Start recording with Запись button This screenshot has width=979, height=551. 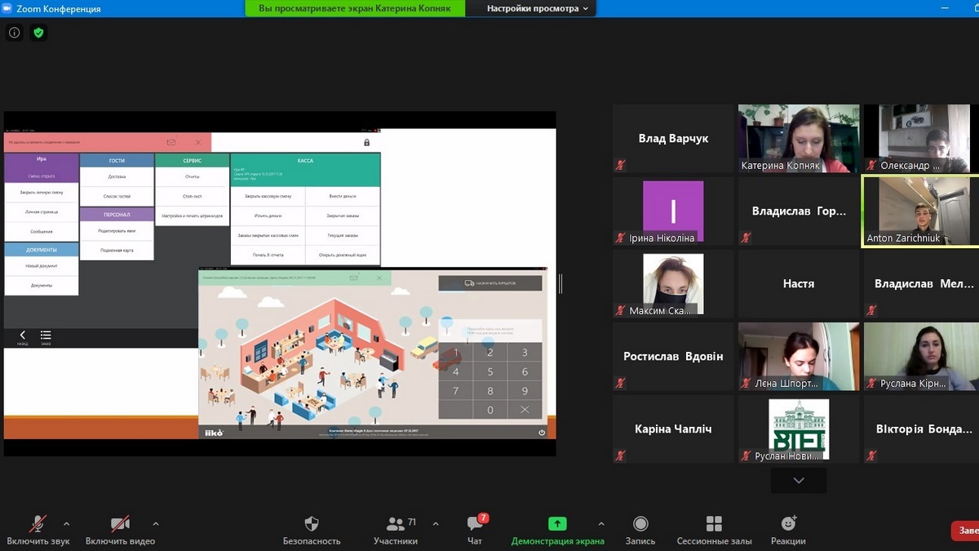point(640,530)
